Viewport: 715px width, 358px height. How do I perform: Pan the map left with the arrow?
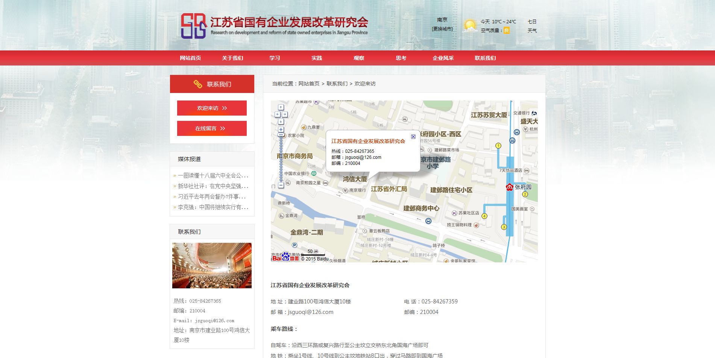click(277, 114)
